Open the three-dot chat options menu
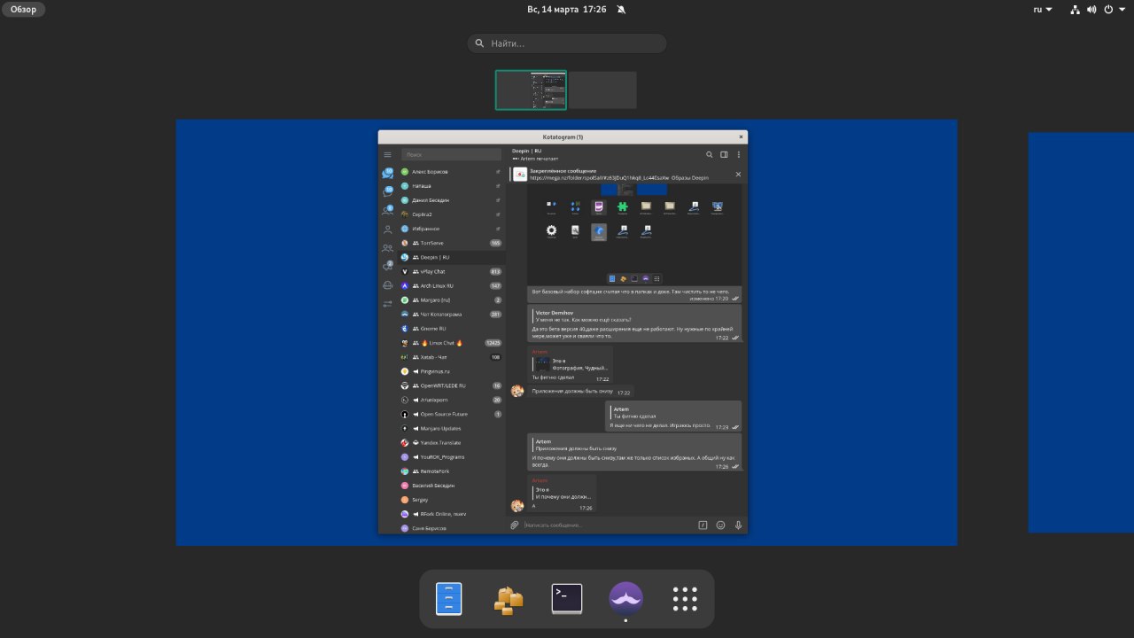Viewport: 1134px width, 638px height. point(739,154)
